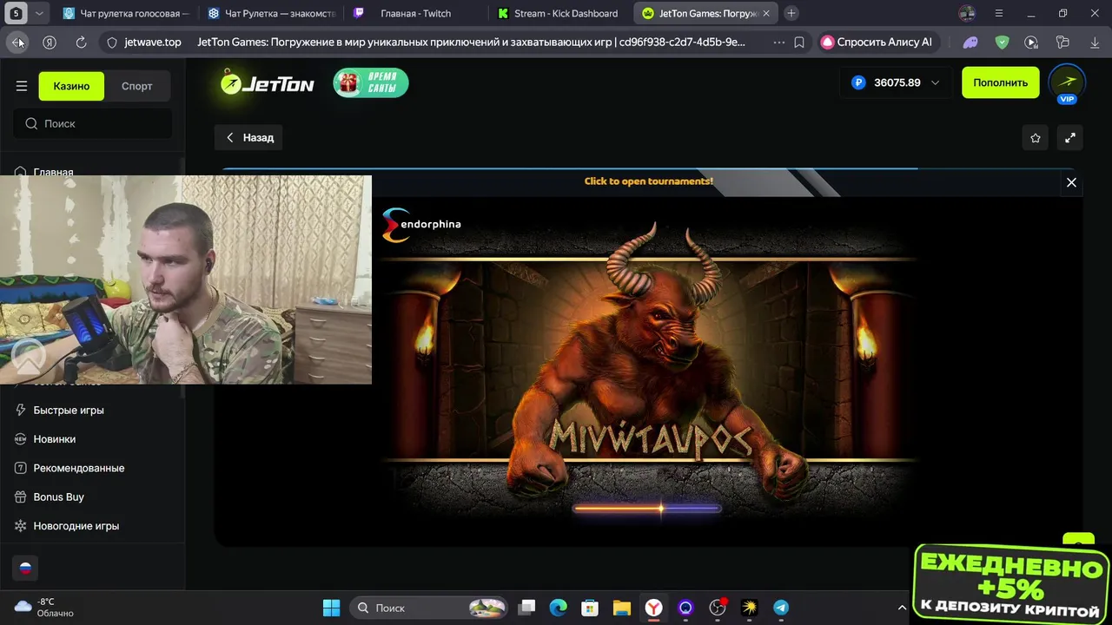This screenshot has width=1112, height=625.
Task: Open Task View on the taskbar
Action: (x=526, y=608)
